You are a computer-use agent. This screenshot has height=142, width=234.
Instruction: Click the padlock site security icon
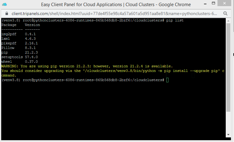click(7, 13)
